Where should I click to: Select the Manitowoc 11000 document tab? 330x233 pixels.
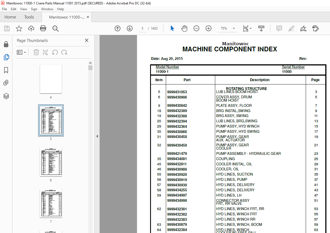coord(66,17)
